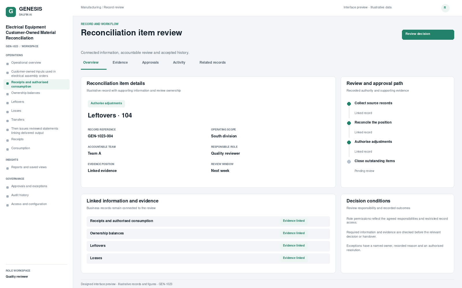
Task: Click the Review decision button
Action: [x=428, y=35]
